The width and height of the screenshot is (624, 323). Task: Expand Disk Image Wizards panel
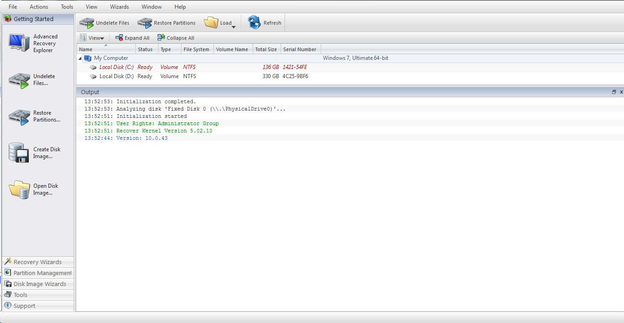[38, 284]
